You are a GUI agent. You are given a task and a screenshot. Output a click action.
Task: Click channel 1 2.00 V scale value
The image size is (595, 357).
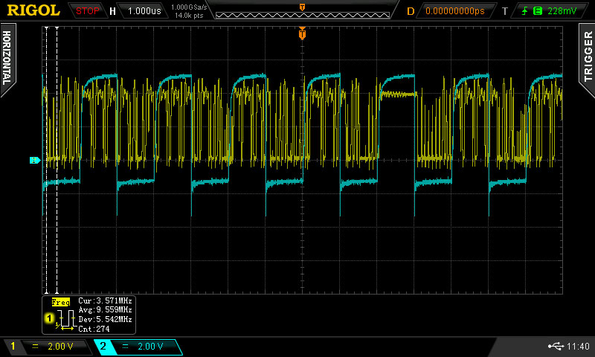click(60, 346)
